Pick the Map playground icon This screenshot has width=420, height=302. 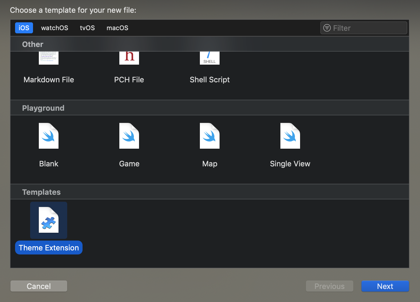pos(210,136)
